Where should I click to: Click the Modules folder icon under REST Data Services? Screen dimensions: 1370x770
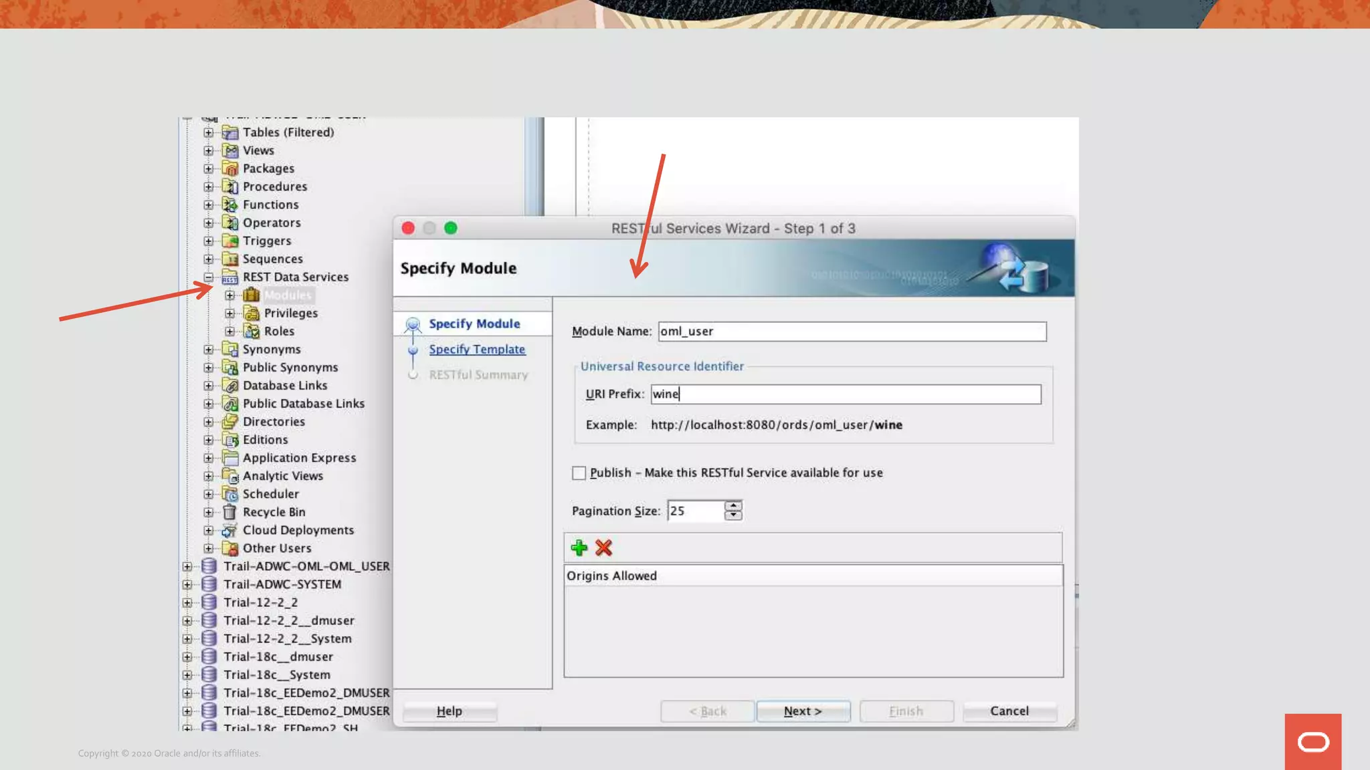pyautogui.click(x=252, y=295)
